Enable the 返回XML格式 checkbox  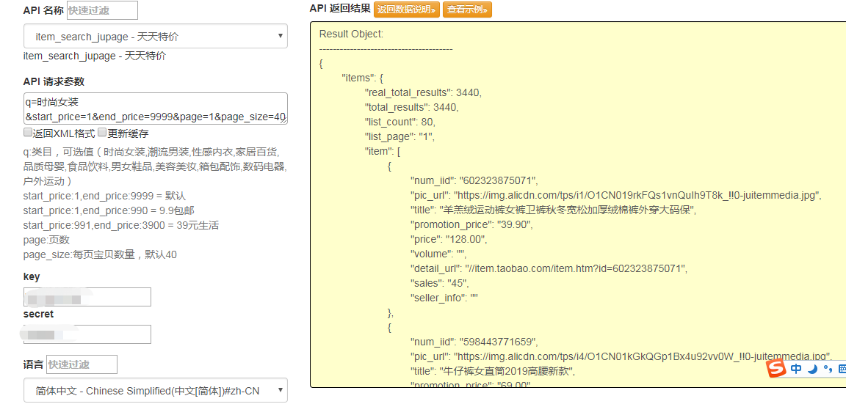pyautogui.click(x=27, y=133)
